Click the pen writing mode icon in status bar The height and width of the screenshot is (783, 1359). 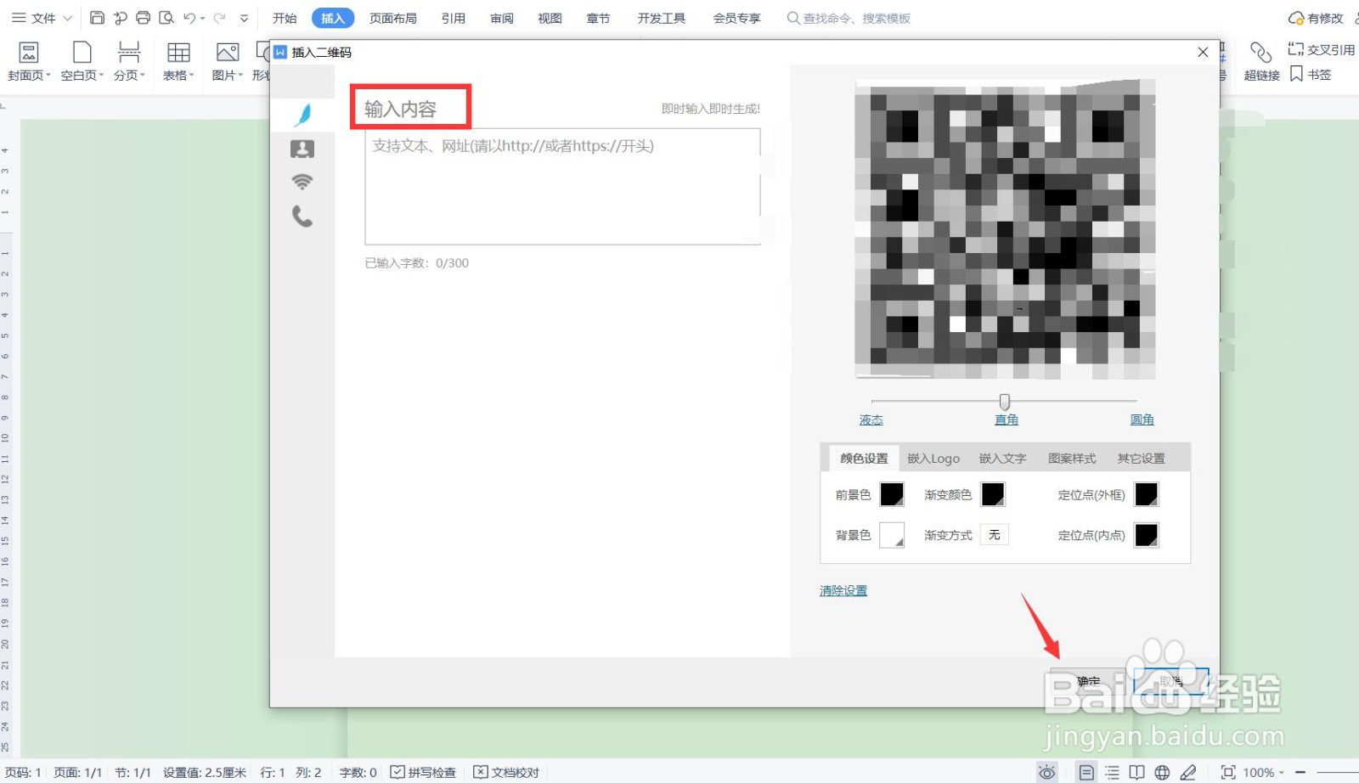(x=1188, y=772)
